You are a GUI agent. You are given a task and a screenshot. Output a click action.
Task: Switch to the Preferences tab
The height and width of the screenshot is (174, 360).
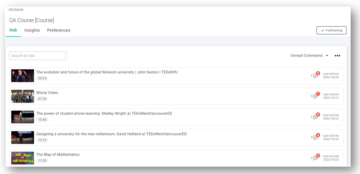59,30
